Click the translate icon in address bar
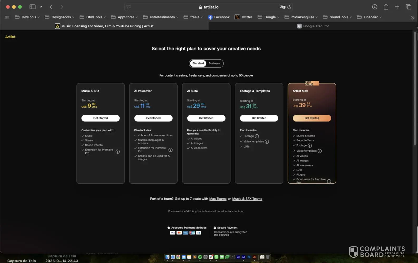This screenshot has width=418, height=263. (x=282, y=7)
